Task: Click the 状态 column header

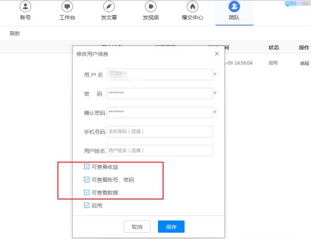Action: [x=274, y=47]
